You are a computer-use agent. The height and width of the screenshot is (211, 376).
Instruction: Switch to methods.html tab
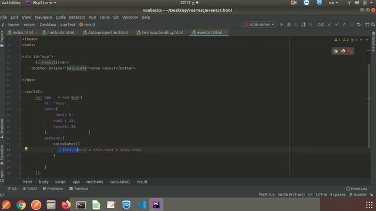point(61,33)
